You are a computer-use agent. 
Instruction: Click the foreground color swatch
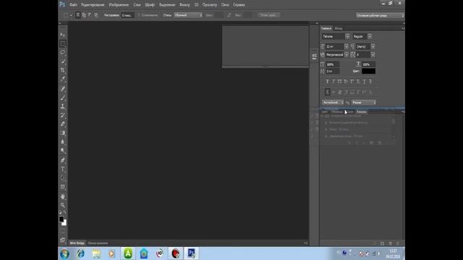pyautogui.click(x=61, y=219)
